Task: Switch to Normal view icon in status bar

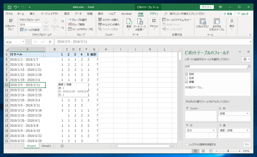Action: 195,151
